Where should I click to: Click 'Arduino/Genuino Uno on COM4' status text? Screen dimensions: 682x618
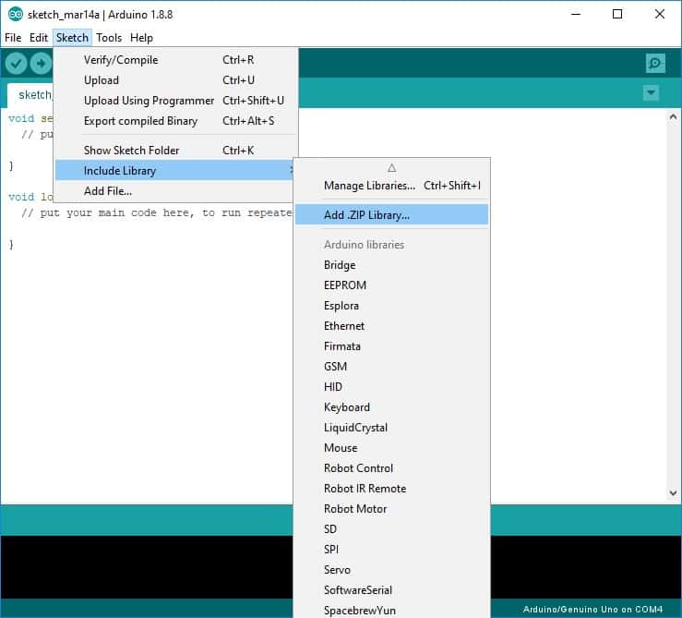point(592,610)
